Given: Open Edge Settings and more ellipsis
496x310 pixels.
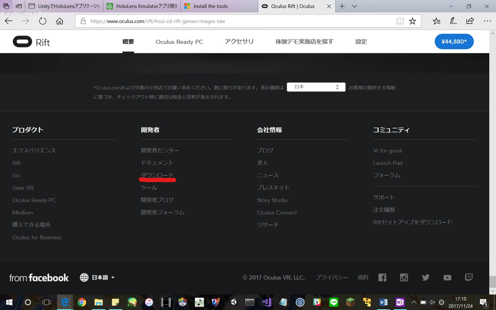Looking at the screenshot, I should tap(487, 21).
